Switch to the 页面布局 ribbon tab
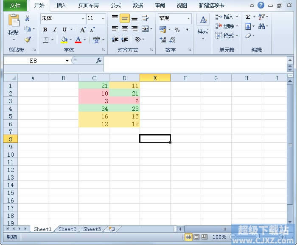Screen dimensions: 297x245 click(x=88, y=6)
